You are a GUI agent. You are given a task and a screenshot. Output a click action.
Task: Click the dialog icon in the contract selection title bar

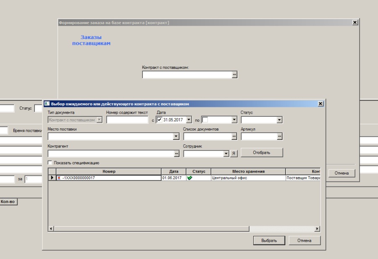click(x=47, y=104)
